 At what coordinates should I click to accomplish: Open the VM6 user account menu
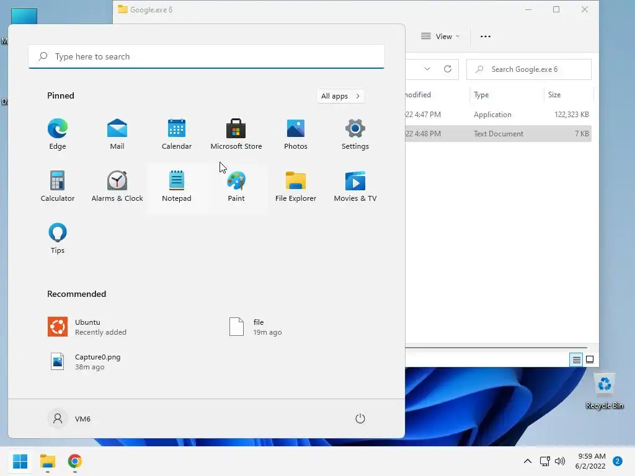point(69,418)
